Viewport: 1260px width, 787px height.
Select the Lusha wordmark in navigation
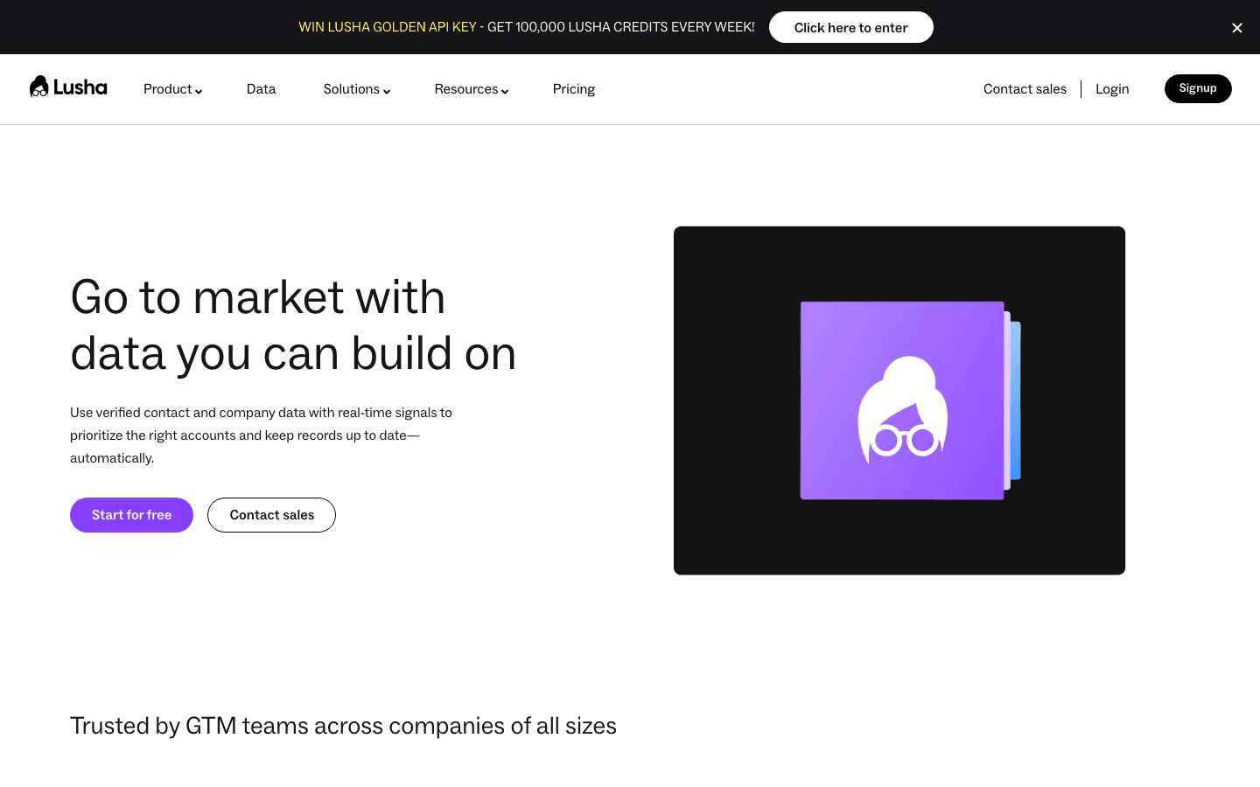pos(82,87)
